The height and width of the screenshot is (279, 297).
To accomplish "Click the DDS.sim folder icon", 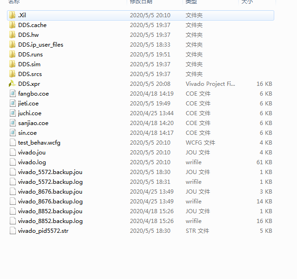I will [12, 64].
